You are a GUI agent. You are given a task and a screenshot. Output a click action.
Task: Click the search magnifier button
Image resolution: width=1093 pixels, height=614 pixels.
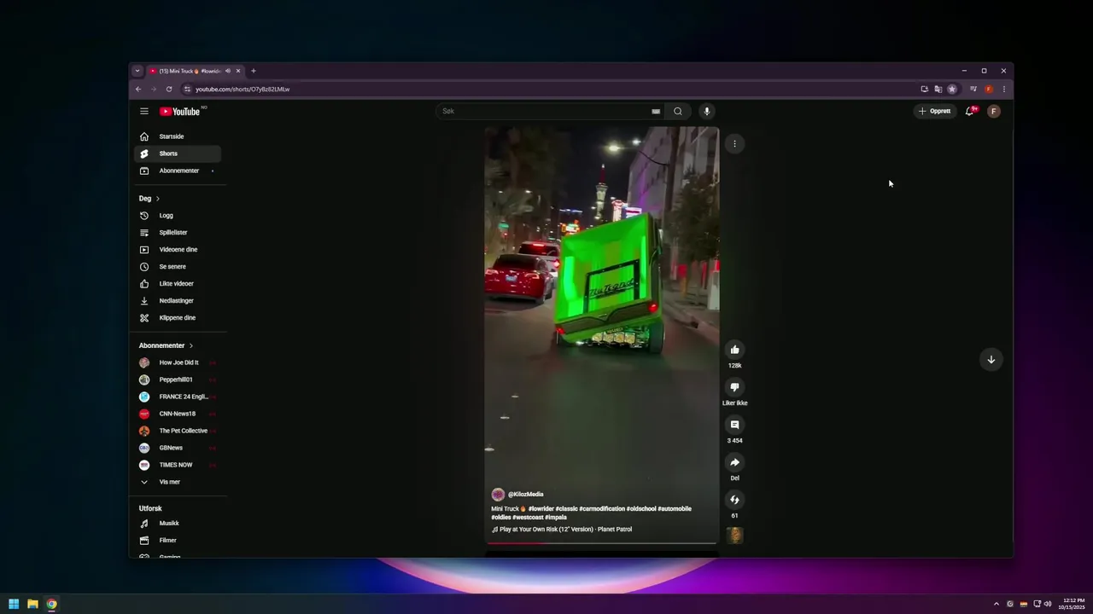678,111
